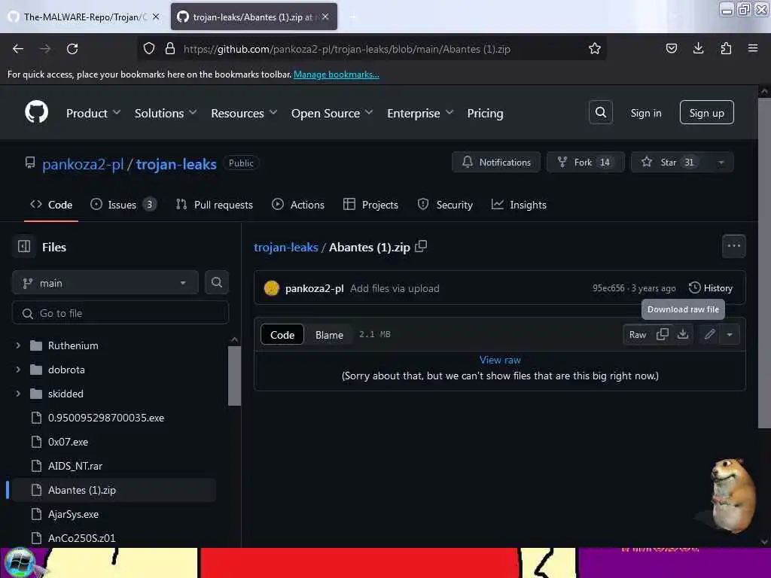Click the pencil edit file icon
This screenshot has height=578, width=771.
click(709, 335)
